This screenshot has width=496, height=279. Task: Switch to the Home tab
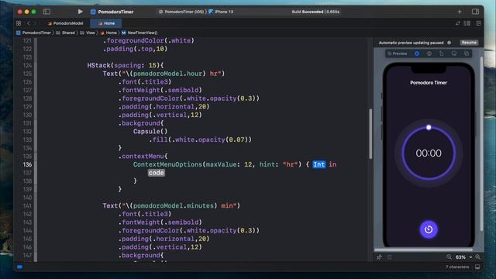click(107, 23)
